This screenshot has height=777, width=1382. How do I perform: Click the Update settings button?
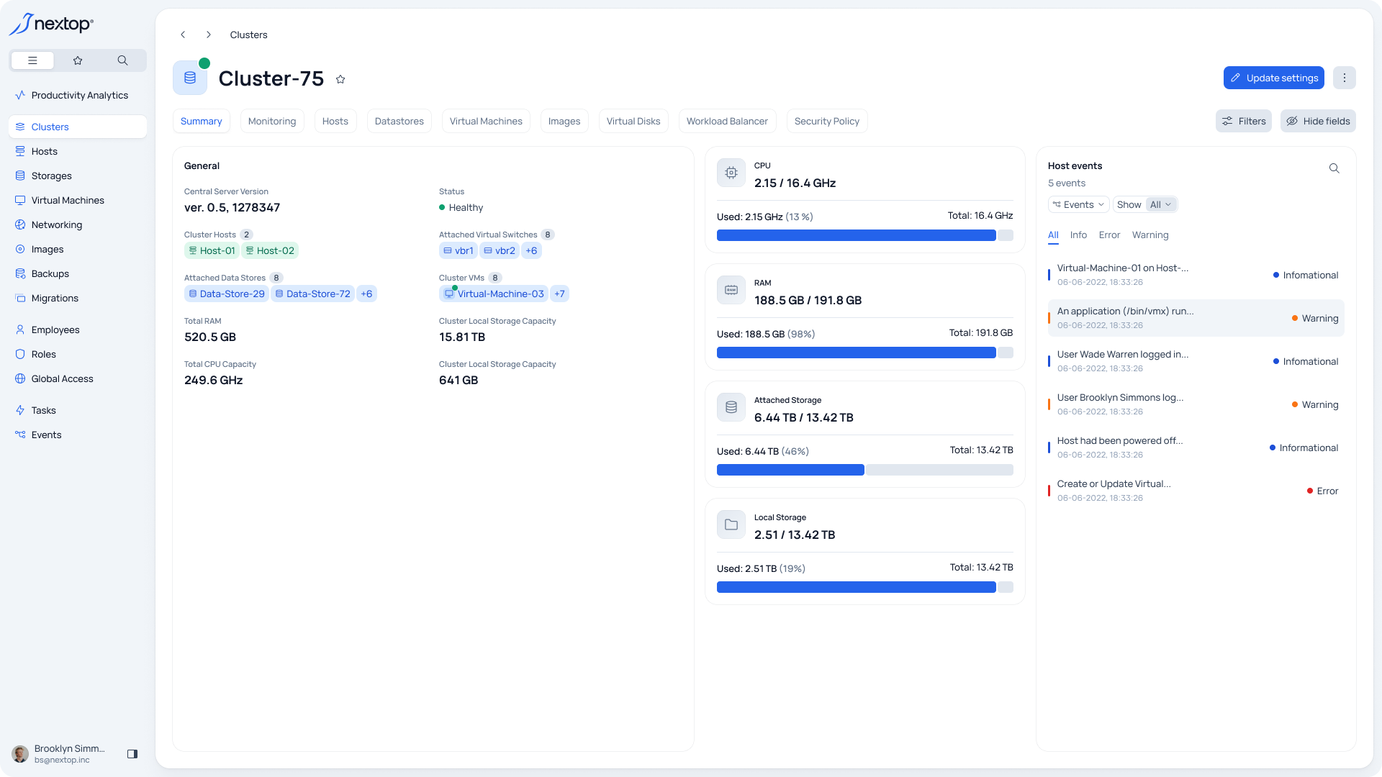pos(1274,78)
